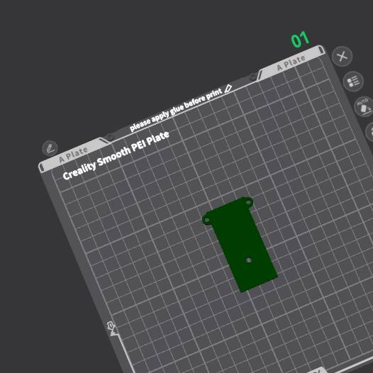
Task: Click the plate number 01 label
Action: click(x=300, y=40)
